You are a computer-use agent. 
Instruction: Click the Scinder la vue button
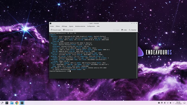coord(68,30)
